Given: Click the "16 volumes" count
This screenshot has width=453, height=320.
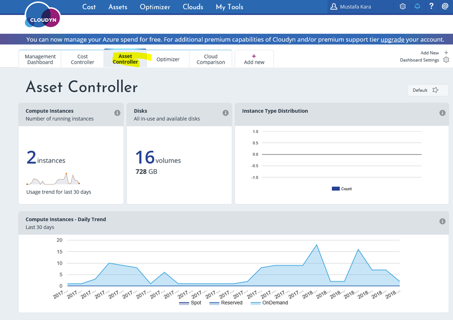Looking at the screenshot, I should 158,158.
